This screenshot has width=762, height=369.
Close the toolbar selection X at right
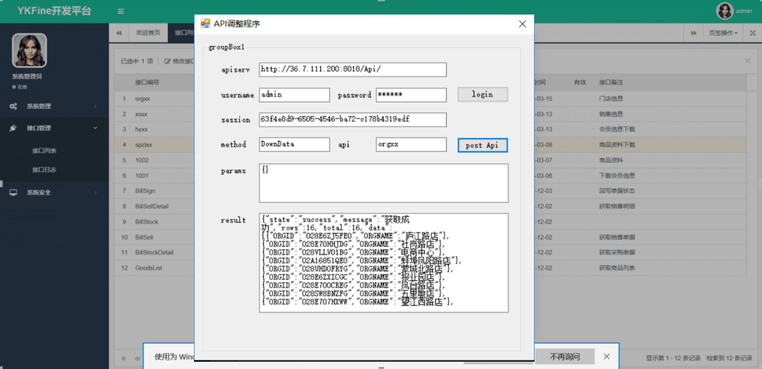point(747,61)
